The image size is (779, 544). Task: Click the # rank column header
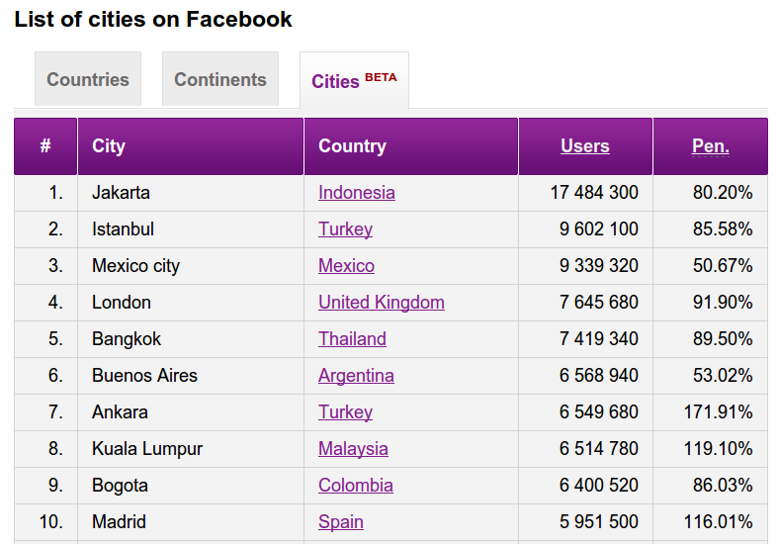pyautogui.click(x=45, y=146)
